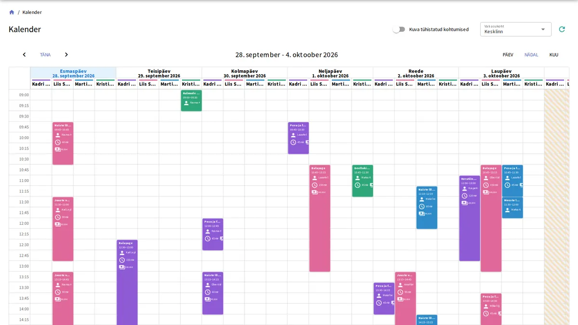The height and width of the screenshot is (325, 578).
Task: Open Tuesday's purple Balayage appointment at 12:30
Action: (x=127, y=282)
